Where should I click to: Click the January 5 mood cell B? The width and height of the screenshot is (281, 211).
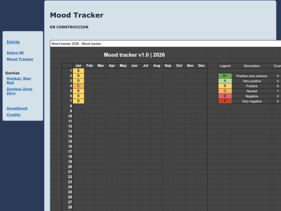78,91
